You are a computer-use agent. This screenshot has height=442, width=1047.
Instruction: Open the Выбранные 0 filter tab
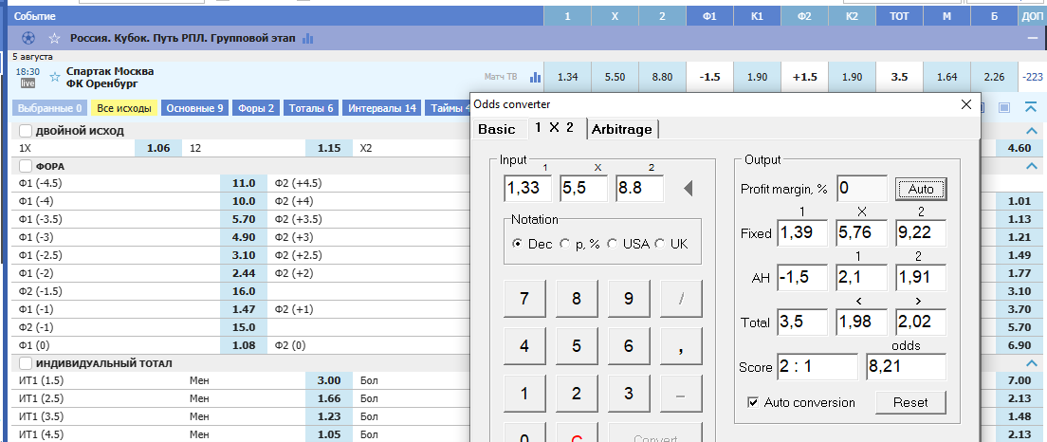coord(50,108)
